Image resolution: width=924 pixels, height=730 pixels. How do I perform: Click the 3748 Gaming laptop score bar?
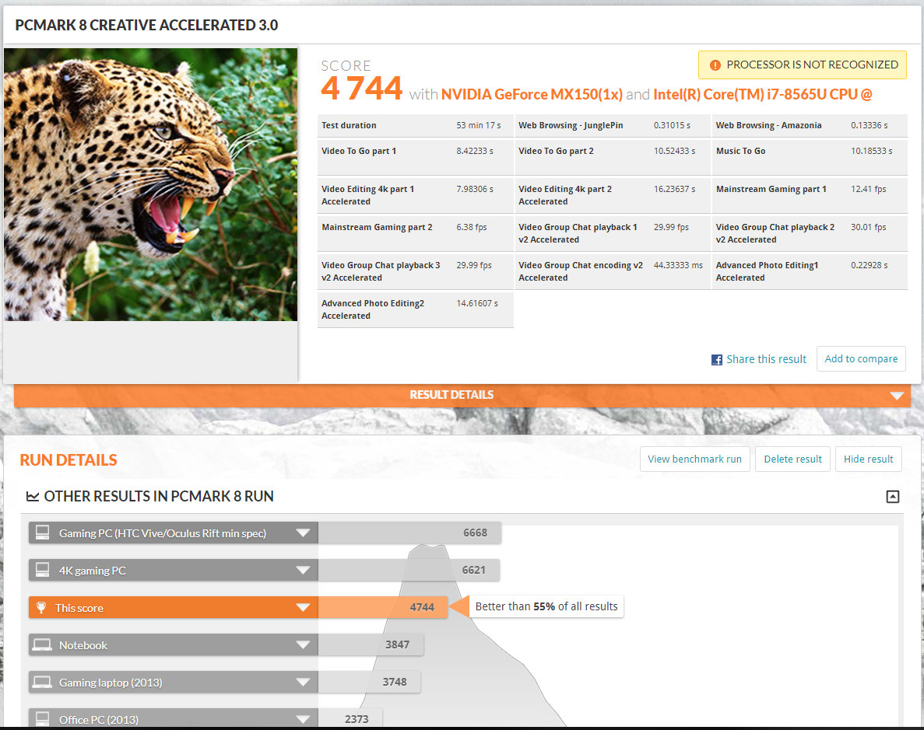(x=369, y=682)
